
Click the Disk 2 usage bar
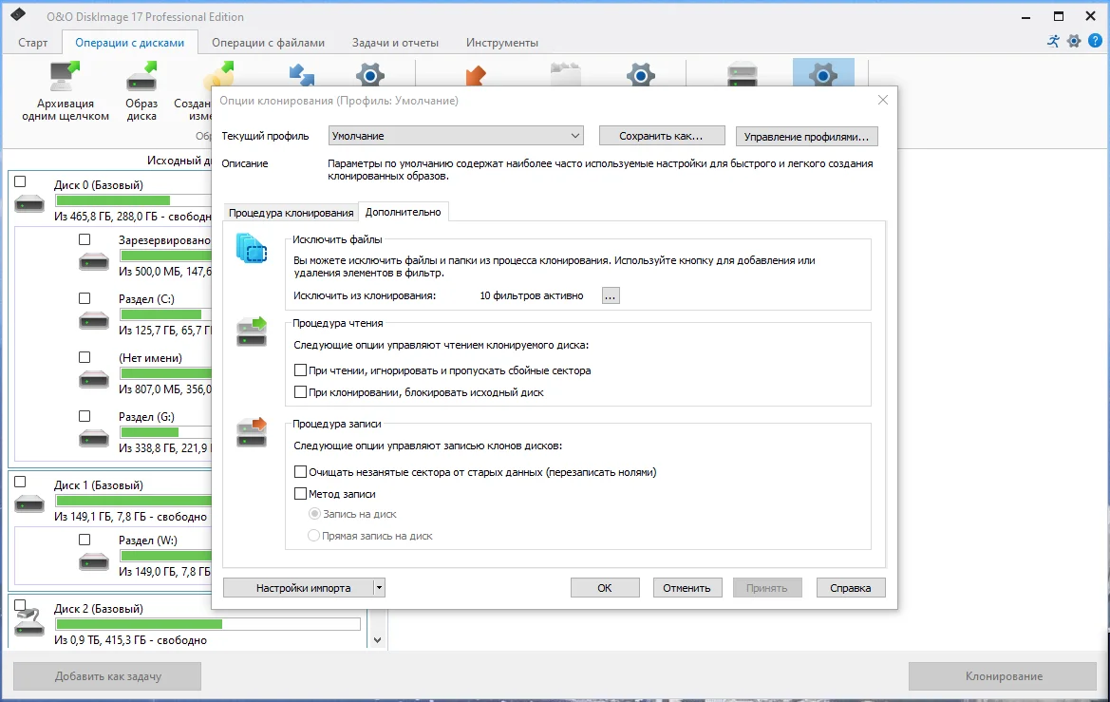coord(208,624)
